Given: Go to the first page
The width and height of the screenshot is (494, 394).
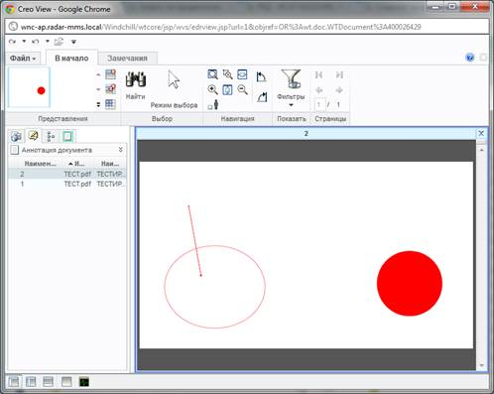Looking at the screenshot, I should click(318, 74).
